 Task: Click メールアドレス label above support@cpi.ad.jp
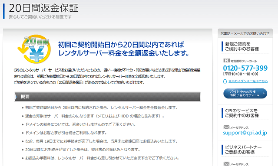click(x=239, y=127)
